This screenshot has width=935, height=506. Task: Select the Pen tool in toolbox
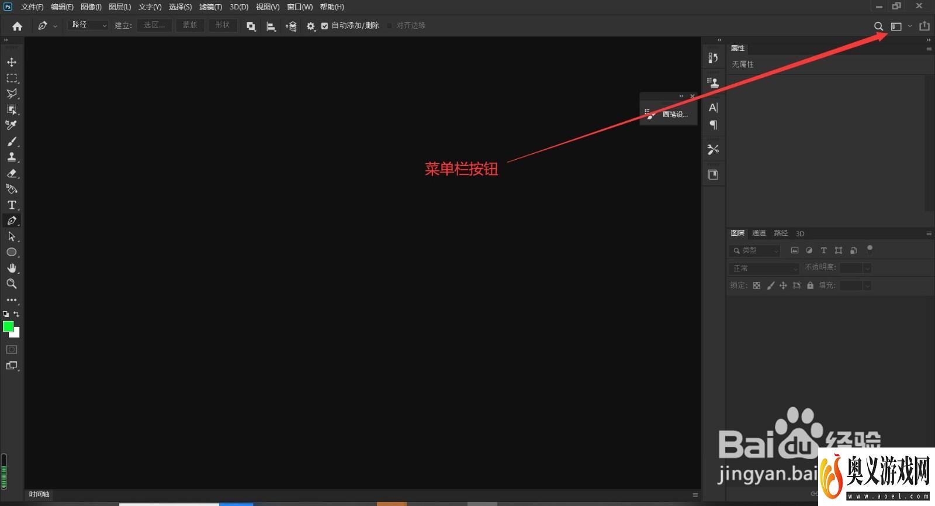pyautogui.click(x=12, y=221)
